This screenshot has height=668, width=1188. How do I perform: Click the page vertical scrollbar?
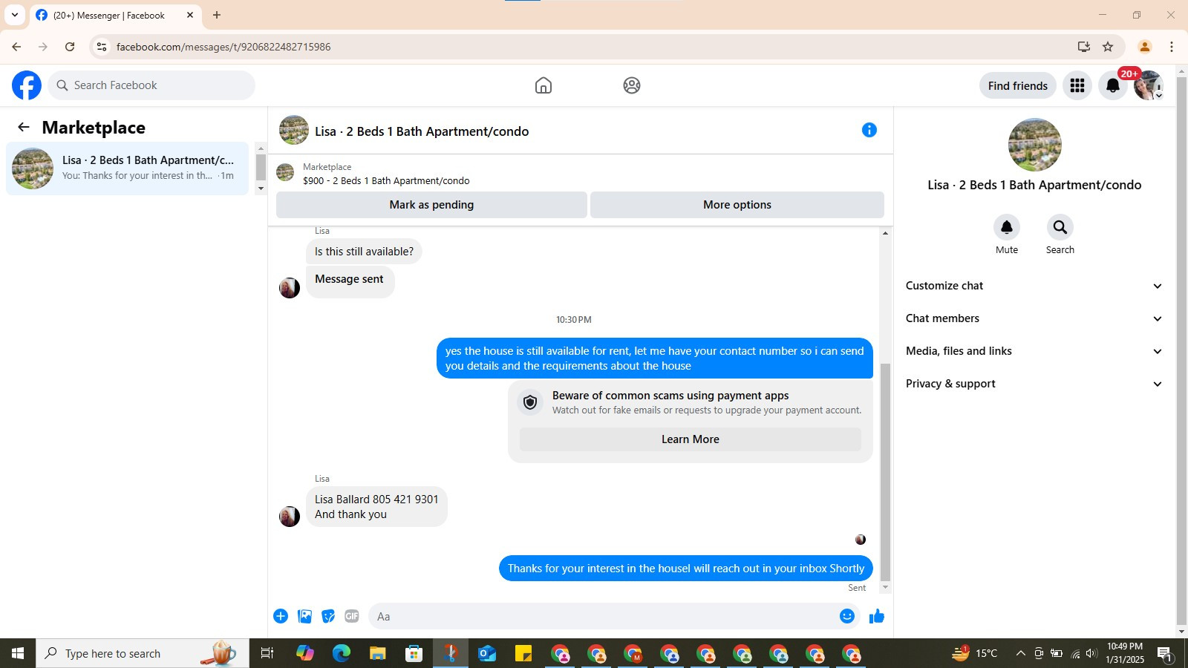(1181, 351)
